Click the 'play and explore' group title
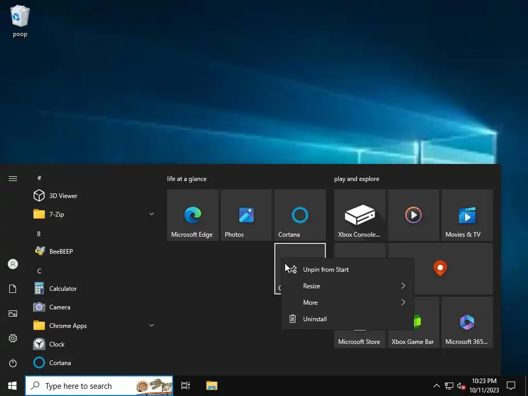The width and height of the screenshot is (528, 396). coord(357,179)
